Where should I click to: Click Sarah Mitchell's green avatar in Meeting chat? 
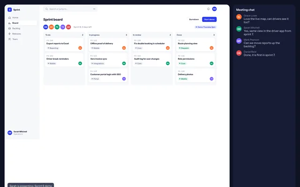pos(239,29)
